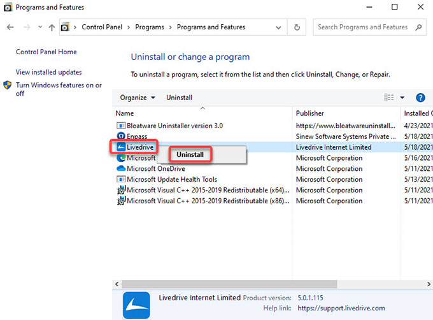Open recent locations dropdown arrow
This screenshot has height=320, width=433.
point(40,27)
